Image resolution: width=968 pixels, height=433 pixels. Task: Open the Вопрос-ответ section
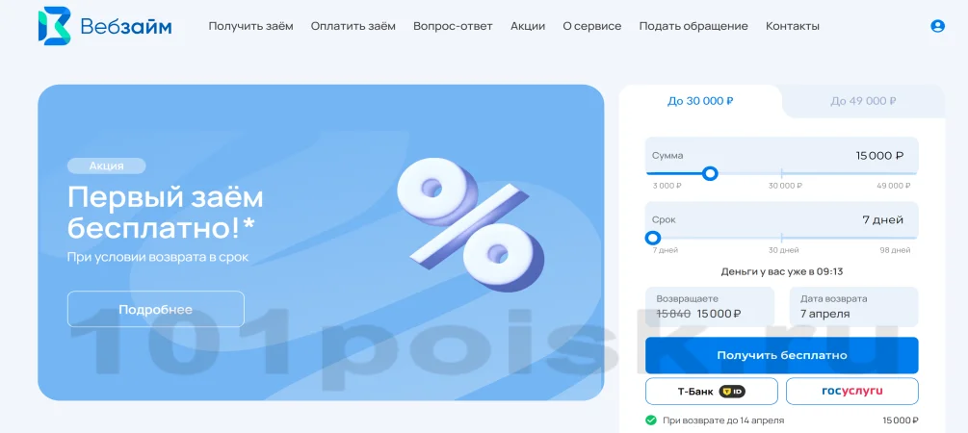[x=453, y=26]
